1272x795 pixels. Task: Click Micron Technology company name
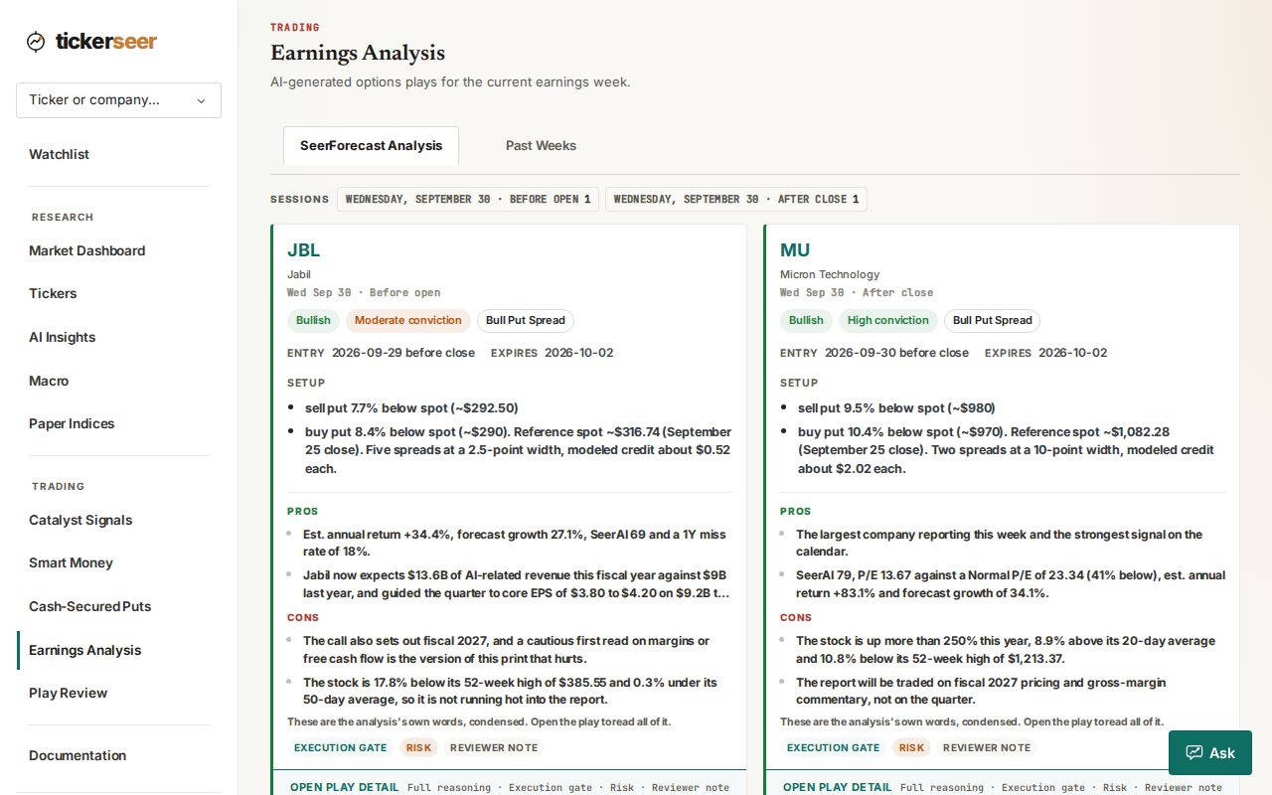[x=830, y=274]
